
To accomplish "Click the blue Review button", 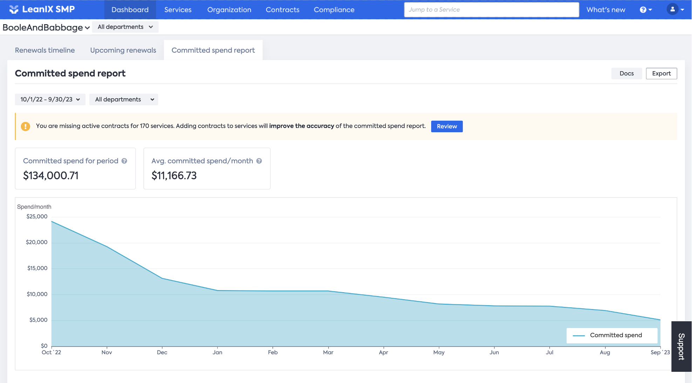I will coord(447,126).
